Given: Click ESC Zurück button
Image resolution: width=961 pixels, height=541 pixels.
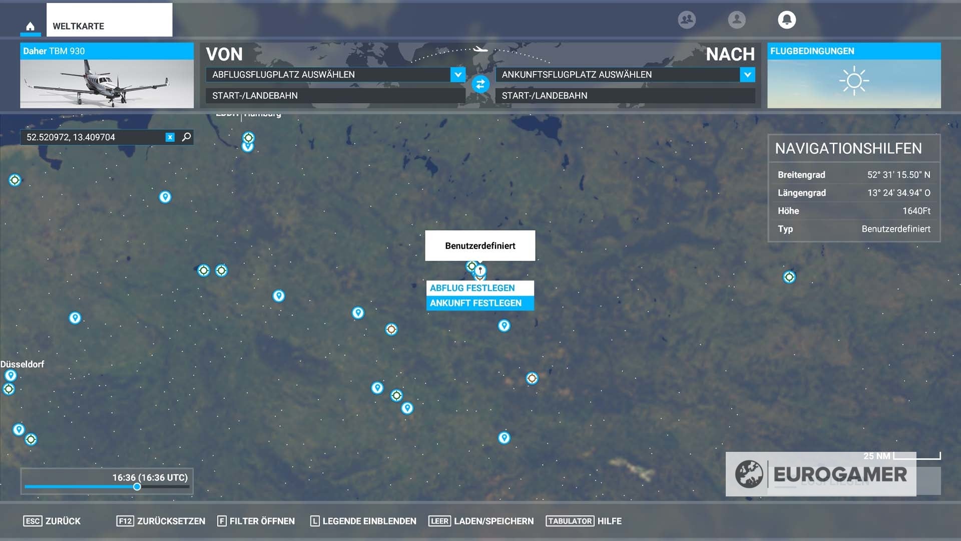Looking at the screenshot, I should coord(52,521).
